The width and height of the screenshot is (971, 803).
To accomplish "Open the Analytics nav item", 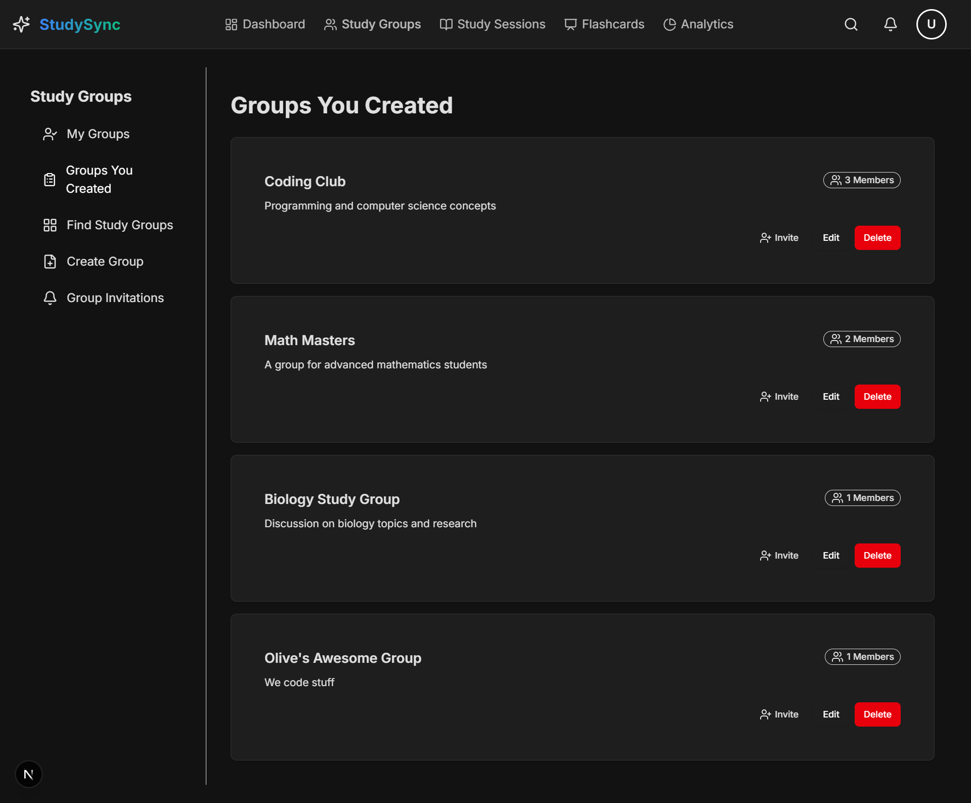I will coord(698,24).
